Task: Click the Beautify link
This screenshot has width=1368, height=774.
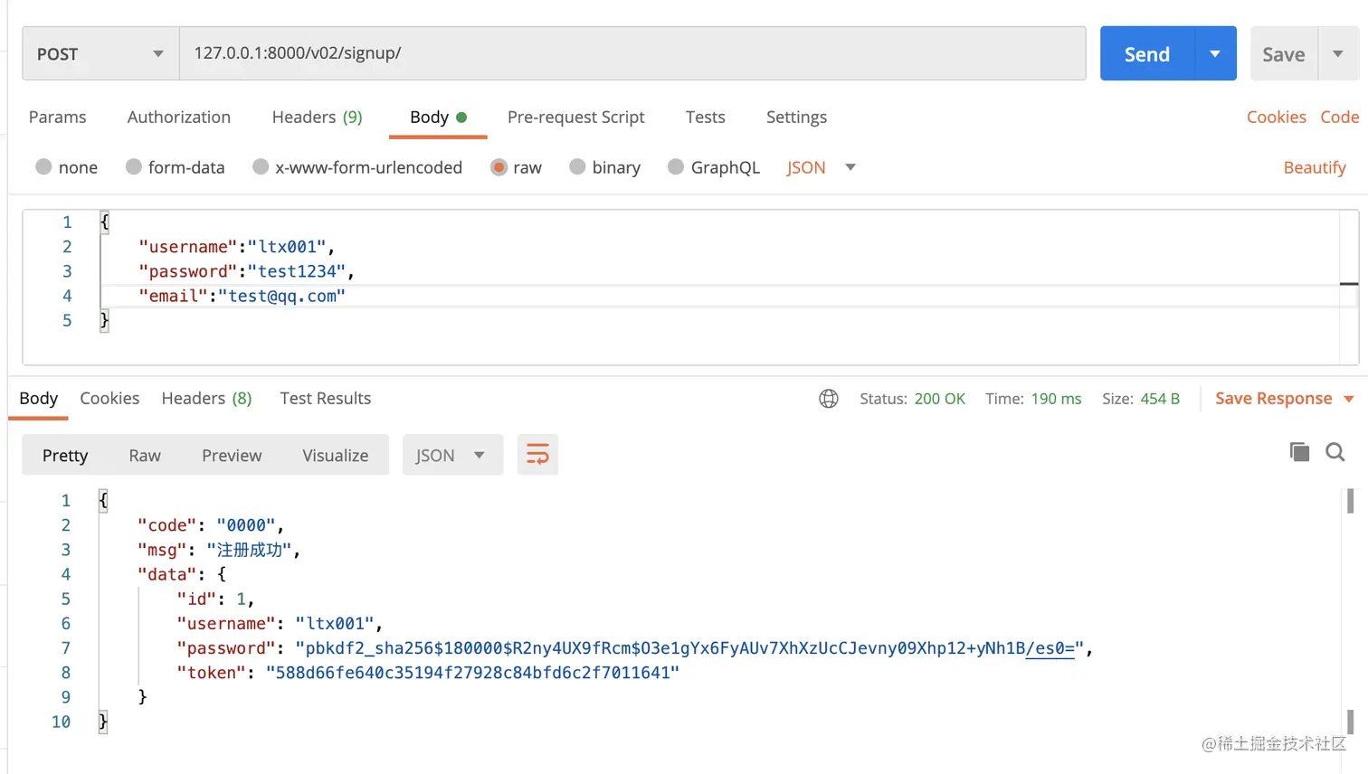Action: pos(1314,167)
